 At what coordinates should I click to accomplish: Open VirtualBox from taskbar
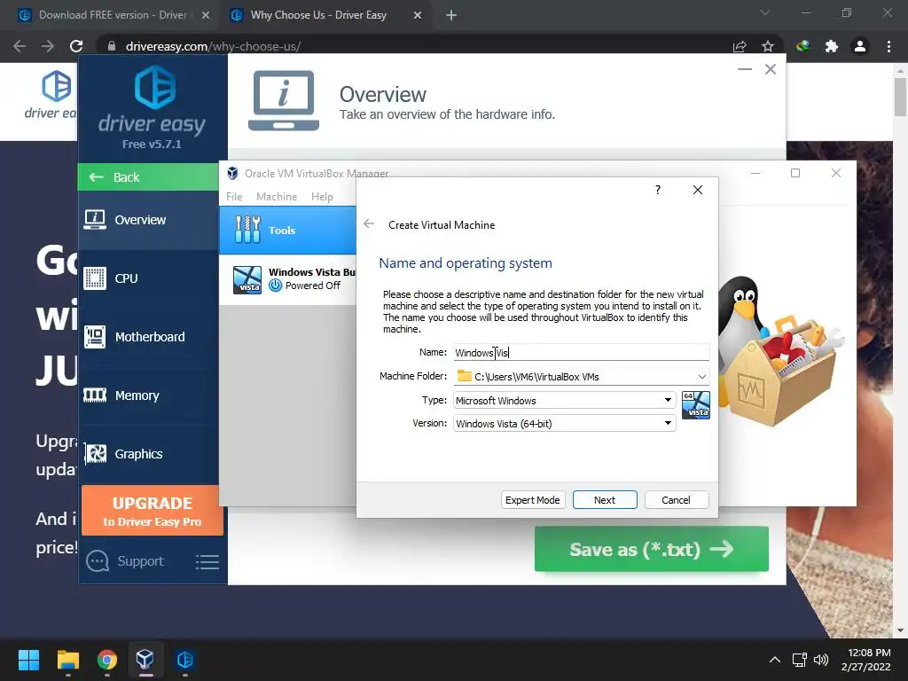(145, 660)
